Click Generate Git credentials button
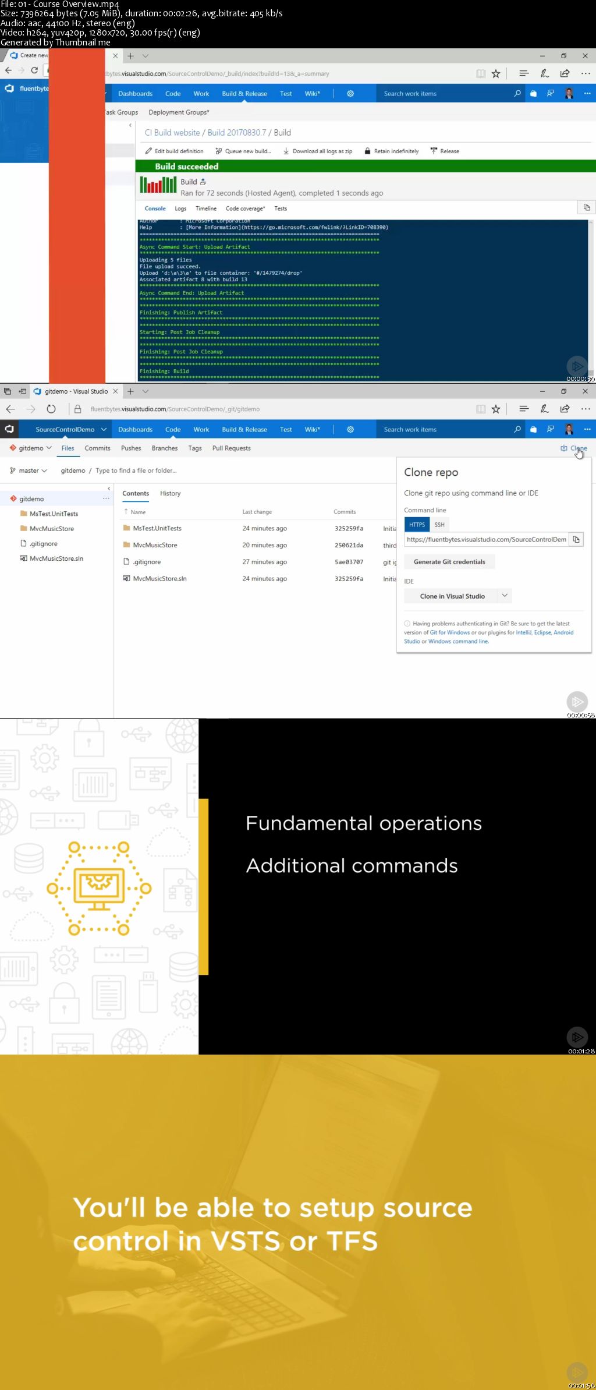Viewport: 596px width, 1390px height. click(x=449, y=562)
